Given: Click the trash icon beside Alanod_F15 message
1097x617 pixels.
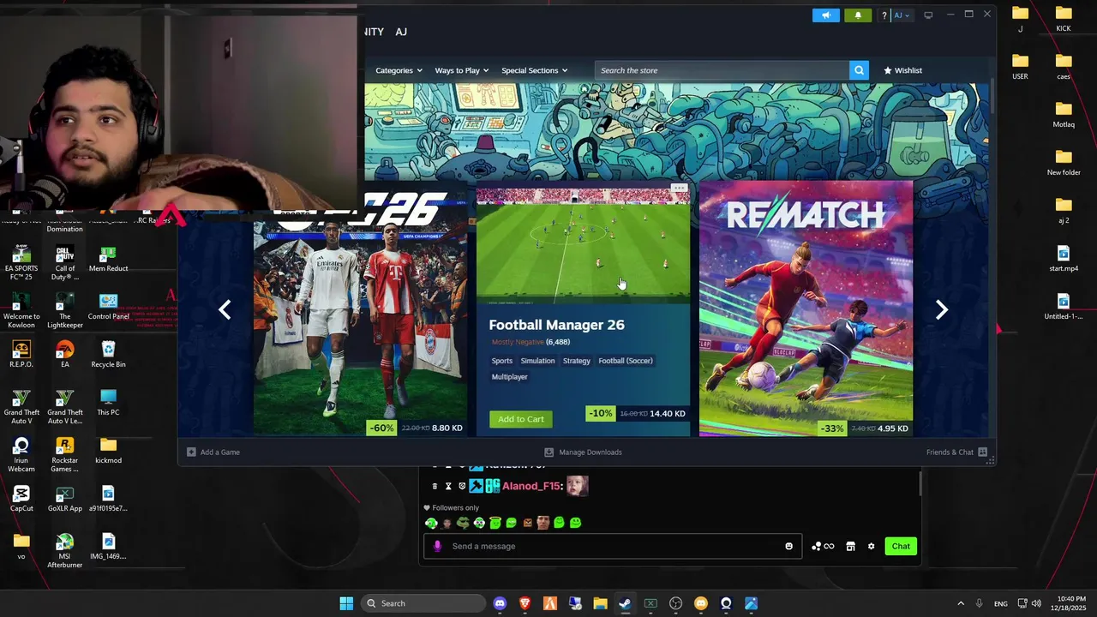Looking at the screenshot, I should (x=435, y=486).
